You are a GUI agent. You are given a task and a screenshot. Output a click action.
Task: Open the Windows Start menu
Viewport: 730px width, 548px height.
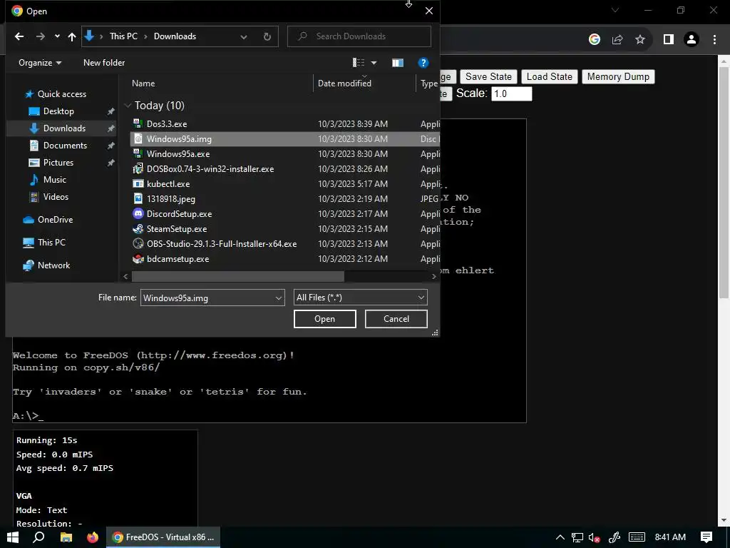coord(13,537)
